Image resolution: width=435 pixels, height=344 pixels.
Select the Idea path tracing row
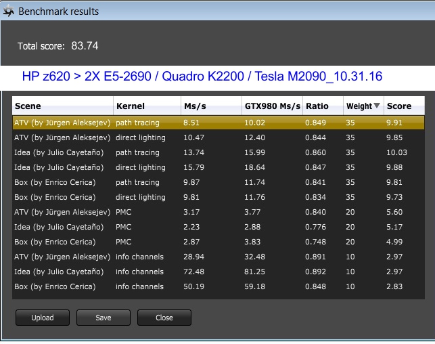point(219,152)
